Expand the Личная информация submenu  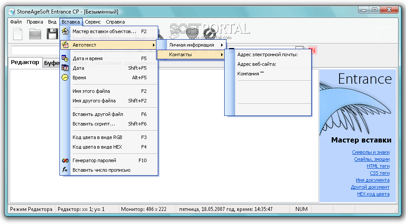[x=191, y=45]
